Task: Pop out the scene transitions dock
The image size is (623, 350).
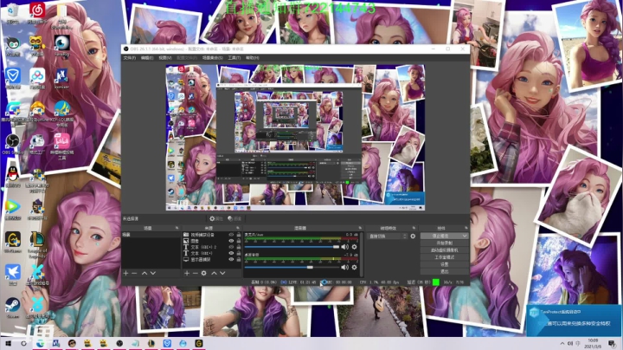Action: coord(414,229)
